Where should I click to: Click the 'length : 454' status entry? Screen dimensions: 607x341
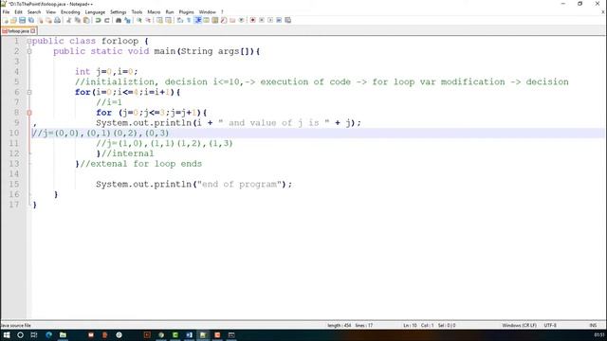339,326
